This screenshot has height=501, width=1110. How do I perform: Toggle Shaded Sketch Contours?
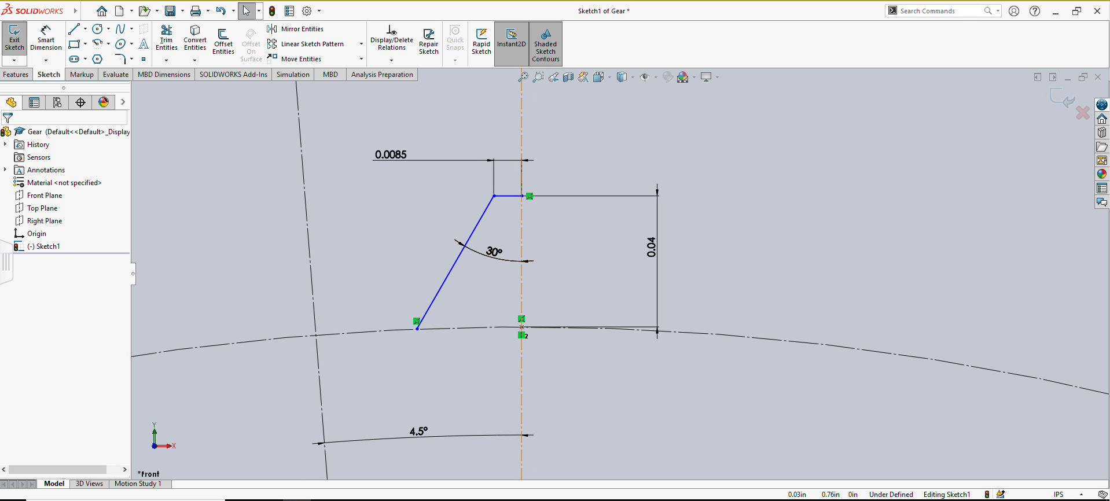(x=545, y=43)
